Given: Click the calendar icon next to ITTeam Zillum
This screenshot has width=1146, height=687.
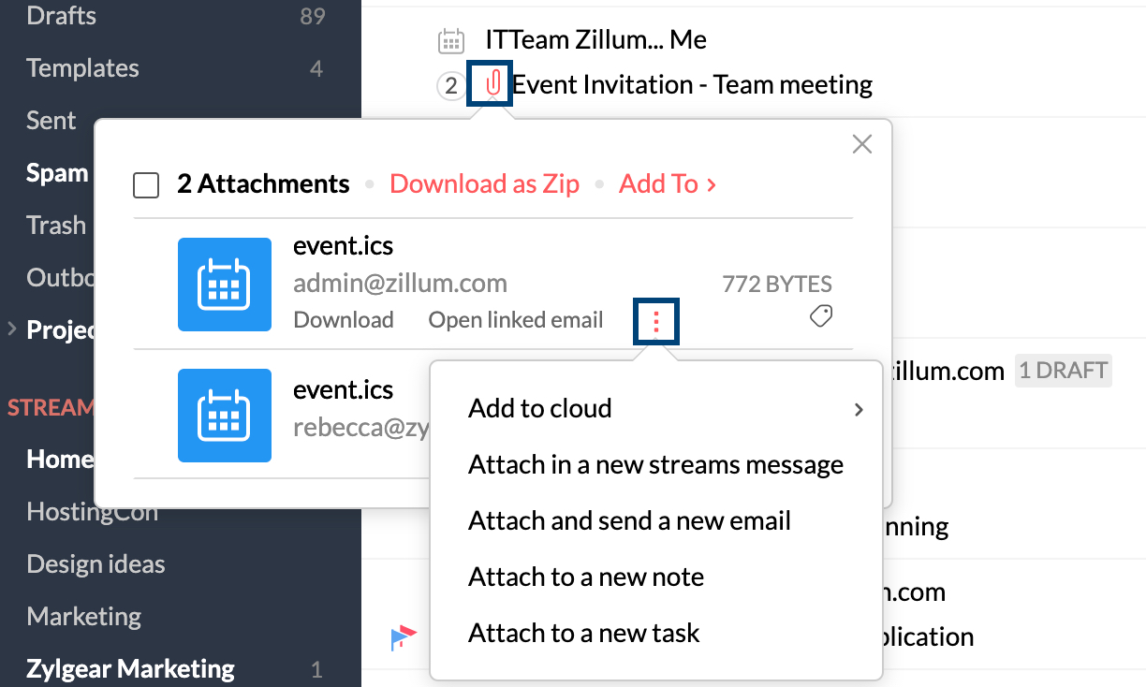Looking at the screenshot, I should (x=450, y=40).
